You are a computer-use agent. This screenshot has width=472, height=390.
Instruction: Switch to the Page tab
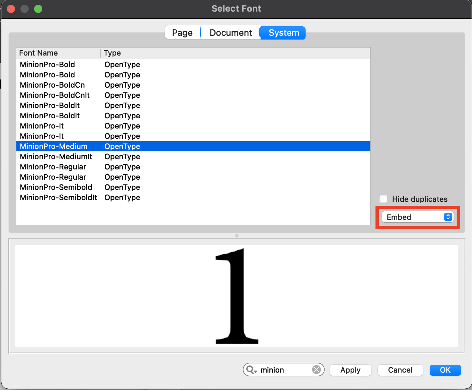pos(182,32)
